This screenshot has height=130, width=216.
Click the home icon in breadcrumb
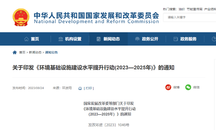pyautogui.click(x=15, y=52)
